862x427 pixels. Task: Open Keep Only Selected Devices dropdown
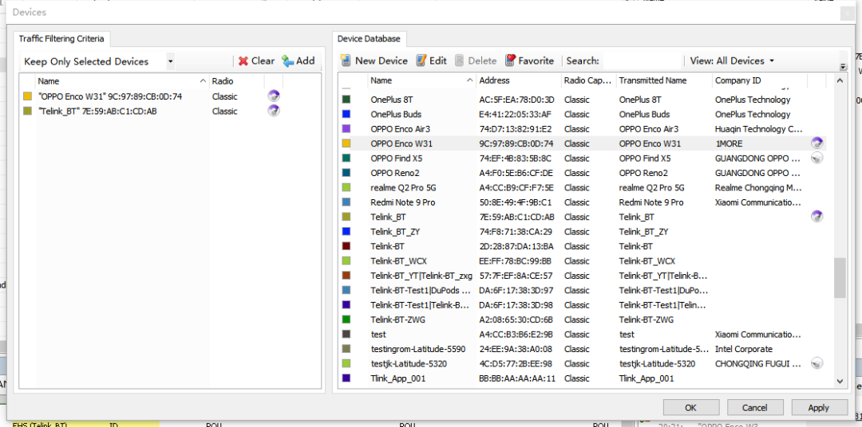click(x=171, y=61)
